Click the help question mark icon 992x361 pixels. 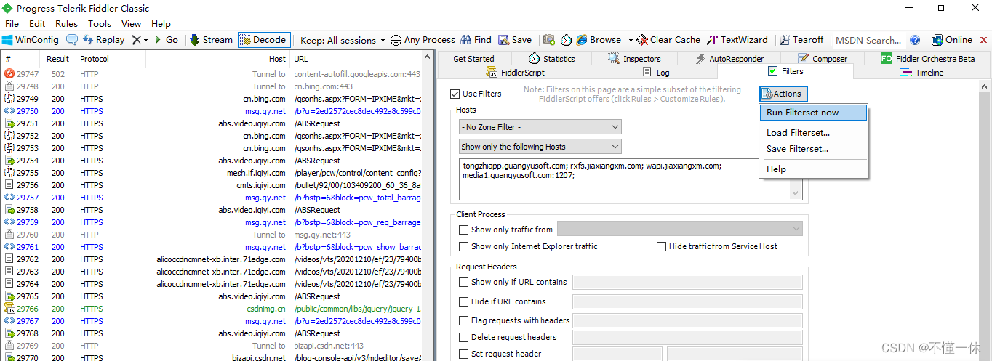click(x=915, y=40)
